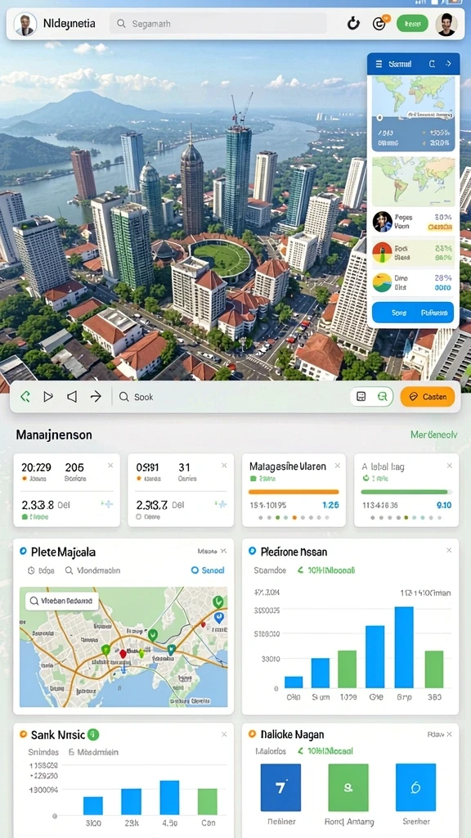This screenshot has height=838, width=471.
Task: Click the orange progress bar in Matagesihe card
Action: [x=294, y=492]
